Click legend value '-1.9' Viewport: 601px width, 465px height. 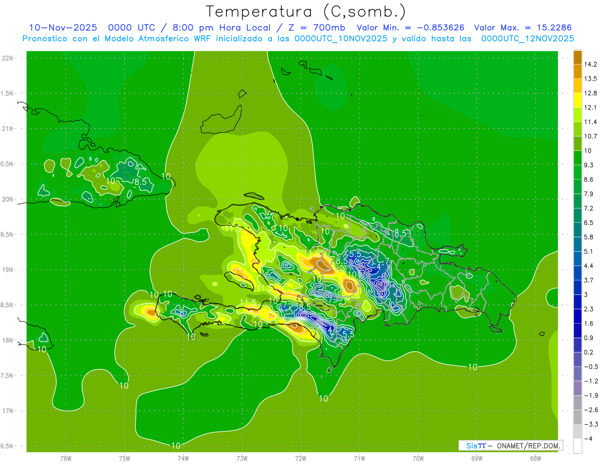590,395
